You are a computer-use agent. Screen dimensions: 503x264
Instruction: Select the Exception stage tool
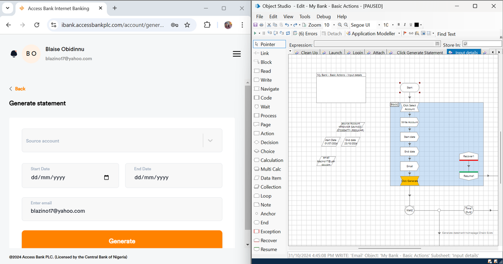coord(270,232)
